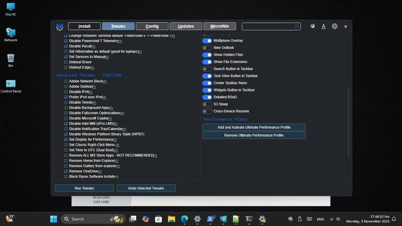Toggle Center Taskbar Items switch
The image size is (402, 226).
tap(207, 83)
